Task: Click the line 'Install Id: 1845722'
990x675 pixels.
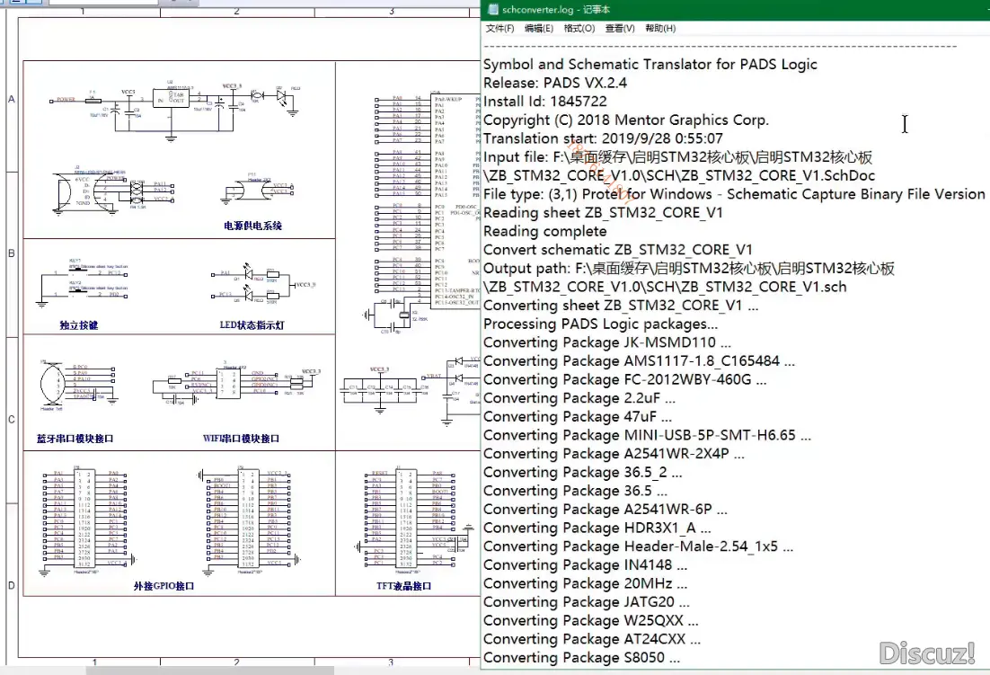Action: tap(545, 101)
